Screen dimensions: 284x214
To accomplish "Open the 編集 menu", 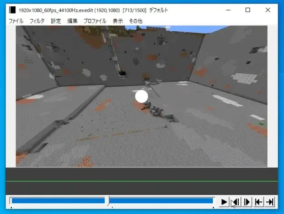I will [72, 21].
